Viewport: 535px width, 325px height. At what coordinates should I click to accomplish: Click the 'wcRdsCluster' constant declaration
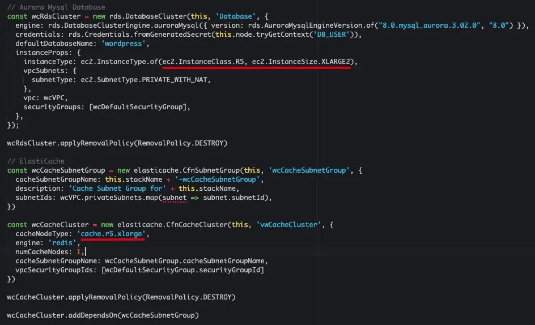click(x=56, y=16)
